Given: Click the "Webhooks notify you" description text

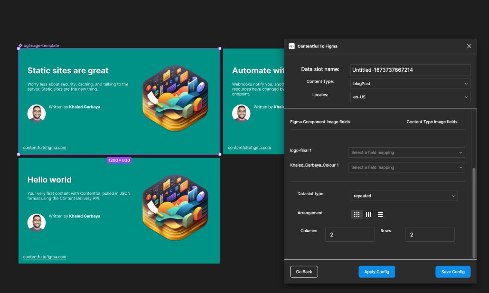Looking at the screenshot, I should pos(258,89).
